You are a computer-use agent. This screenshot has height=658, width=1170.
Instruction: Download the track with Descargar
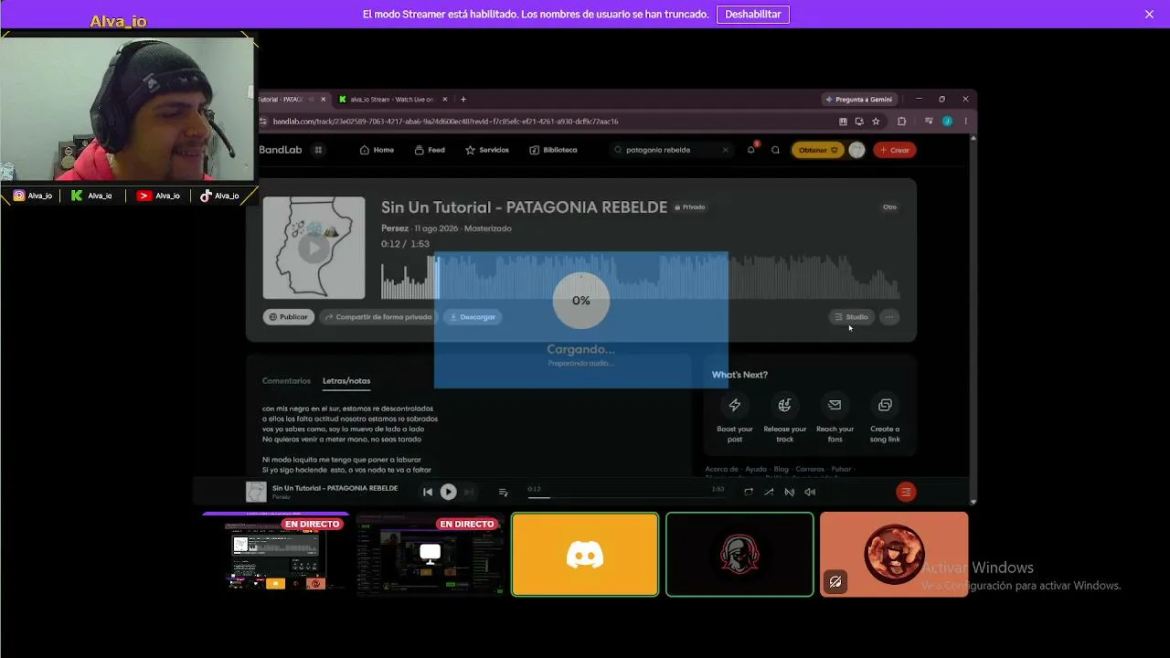point(473,317)
